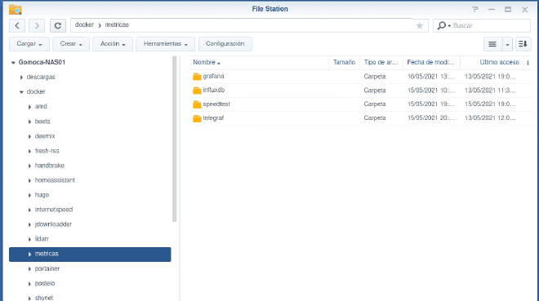Open the Crear dropdown menu
The height and width of the screenshot is (301, 539).
(71, 44)
